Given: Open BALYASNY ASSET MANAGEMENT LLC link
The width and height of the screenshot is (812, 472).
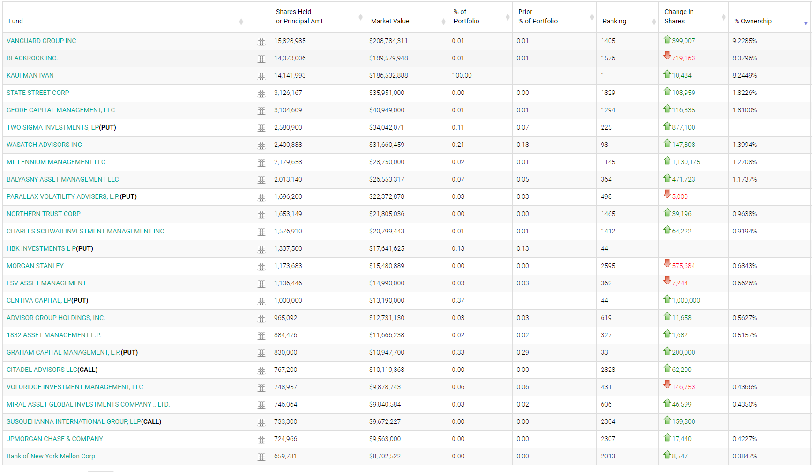Looking at the screenshot, I should 63,179.
